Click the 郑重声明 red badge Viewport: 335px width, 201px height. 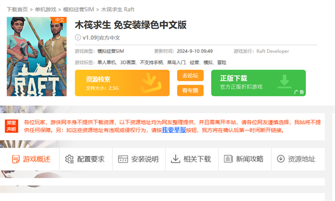12,126
